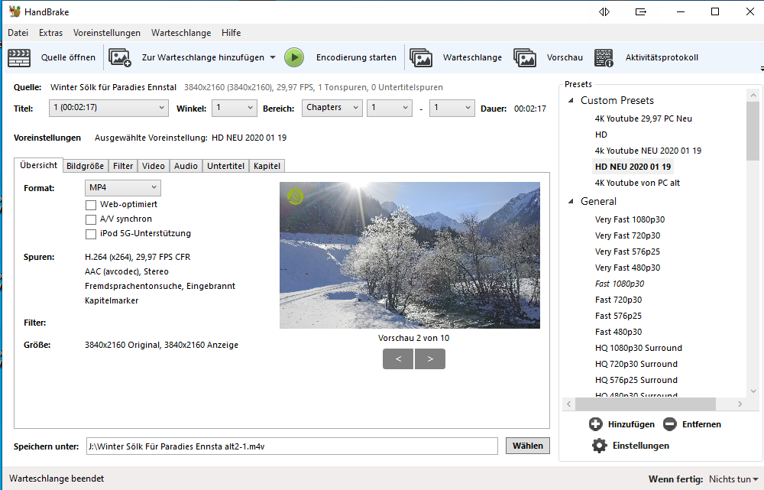Click Quelle öffnen label
Screen dimensions: 764x490
(x=68, y=57)
